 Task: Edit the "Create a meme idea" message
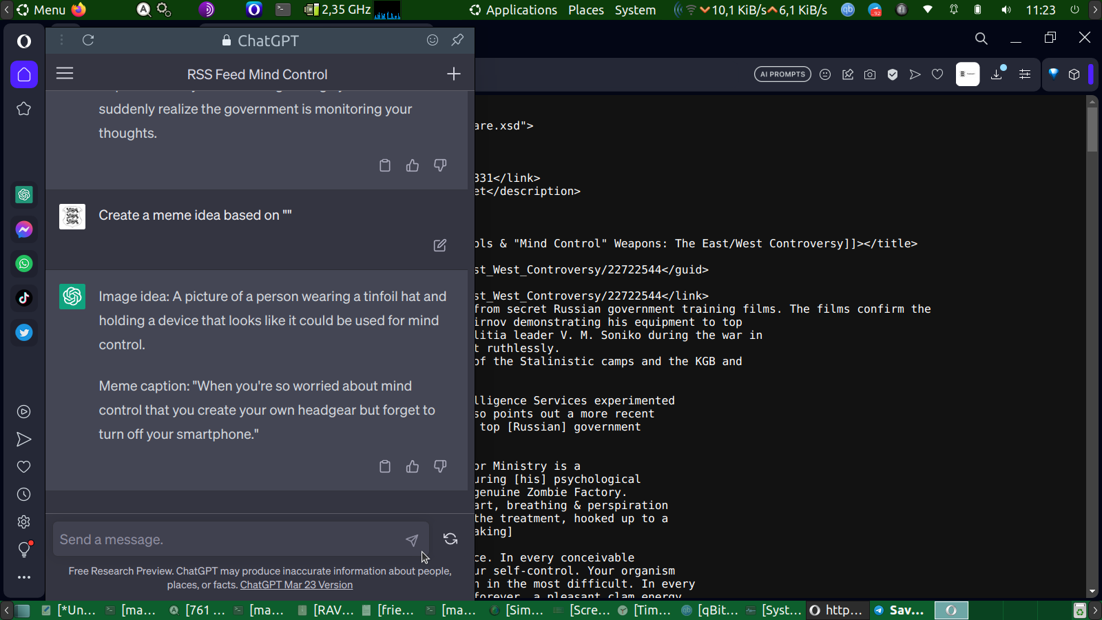[440, 245]
